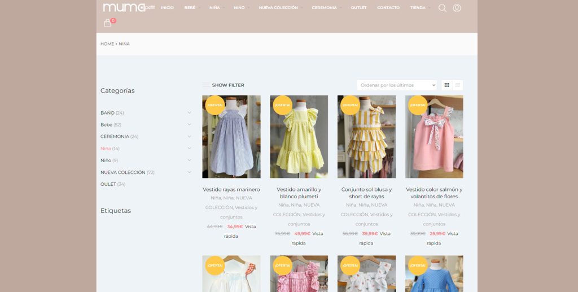Image resolution: width=578 pixels, height=292 pixels.
Task: Click the Oferta badge on Conjunto sol
Action: click(x=350, y=105)
